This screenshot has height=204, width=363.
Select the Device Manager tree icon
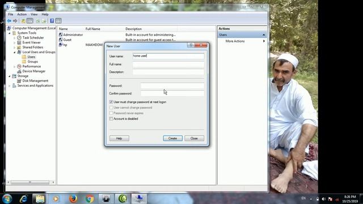tap(19, 71)
